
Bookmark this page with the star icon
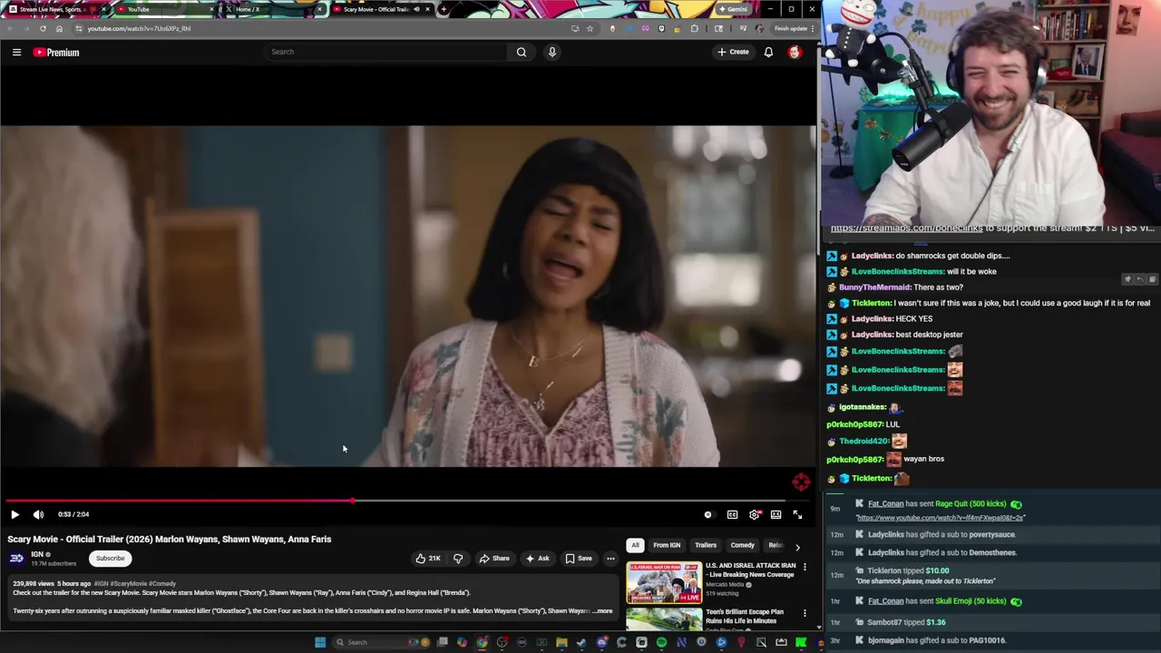[590, 28]
